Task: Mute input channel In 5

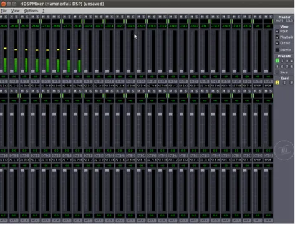Action: coord(43,17)
